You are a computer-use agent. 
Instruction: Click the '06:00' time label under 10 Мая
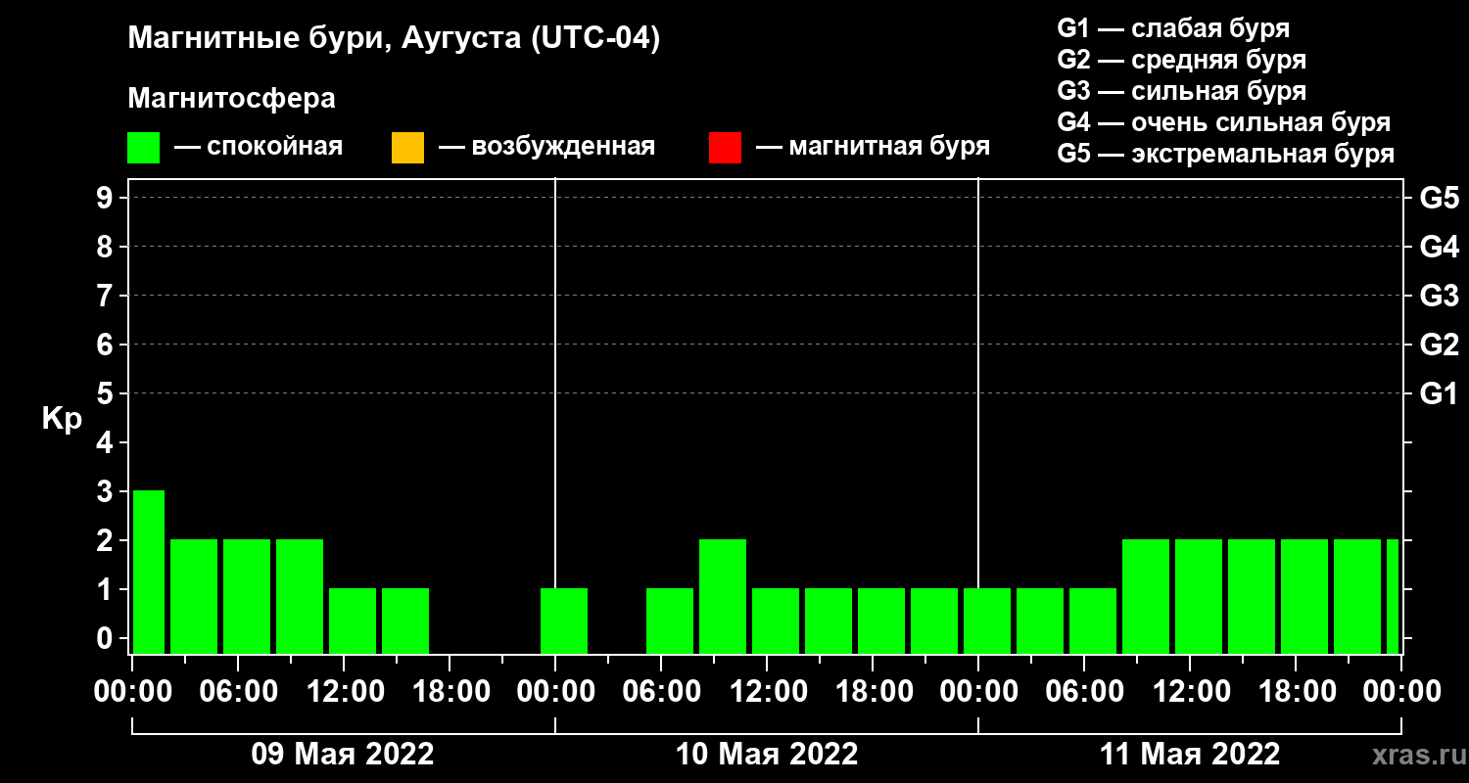(x=660, y=691)
